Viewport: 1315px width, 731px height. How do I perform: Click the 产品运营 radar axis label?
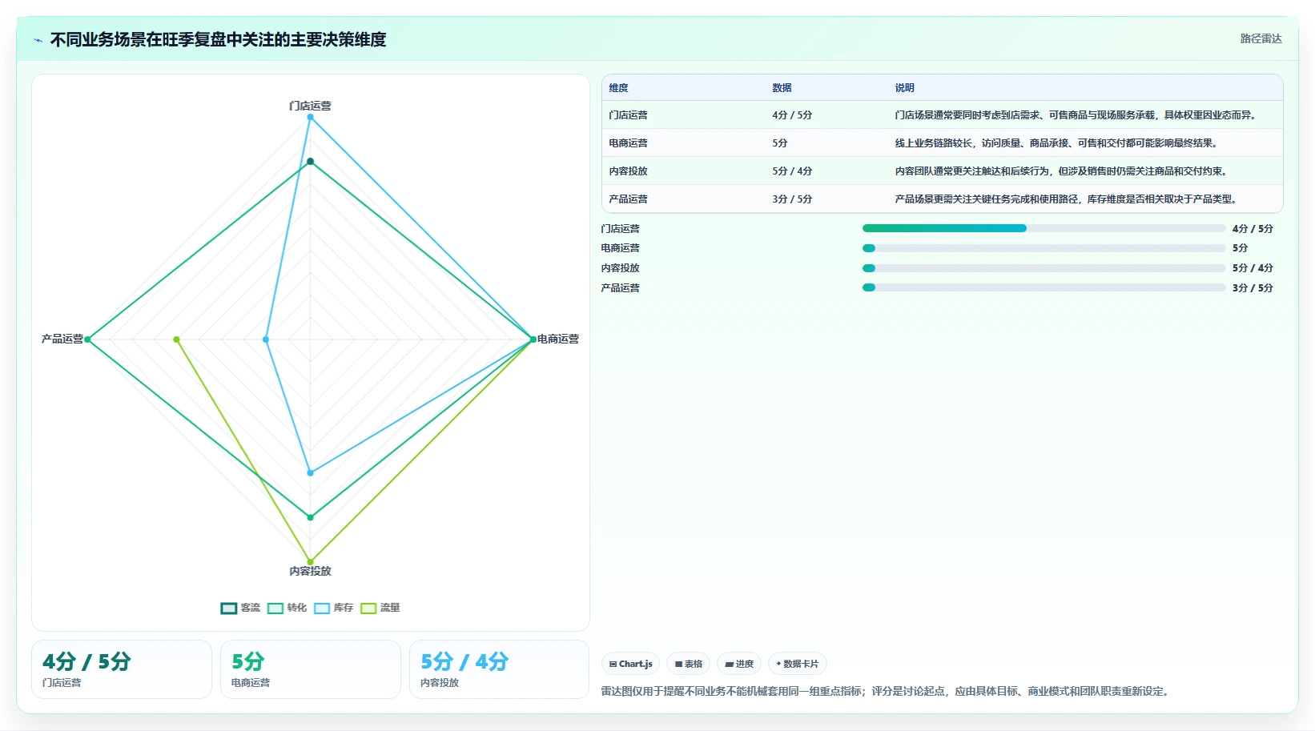click(62, 339)
